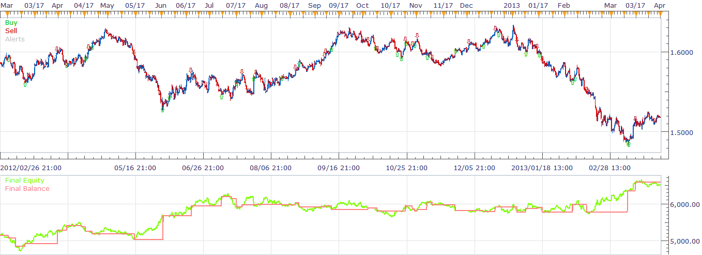702x255 pixels.
Task: Click the 05/16 21:00 date label
Action: coord(135,168)
